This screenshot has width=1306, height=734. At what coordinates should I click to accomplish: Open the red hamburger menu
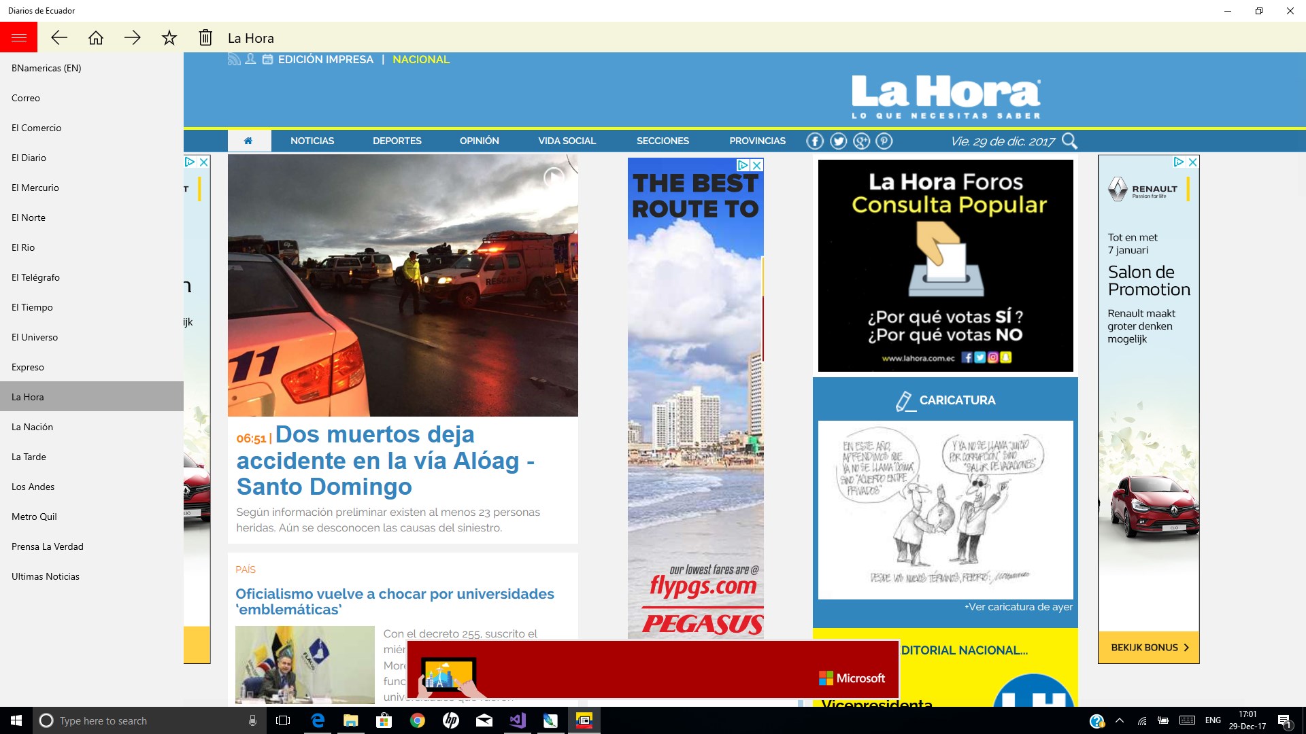(18, 37)
